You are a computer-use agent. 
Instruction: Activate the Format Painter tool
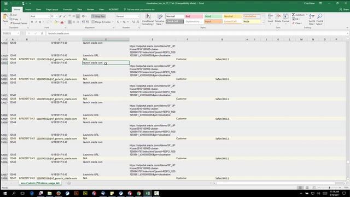19,23
